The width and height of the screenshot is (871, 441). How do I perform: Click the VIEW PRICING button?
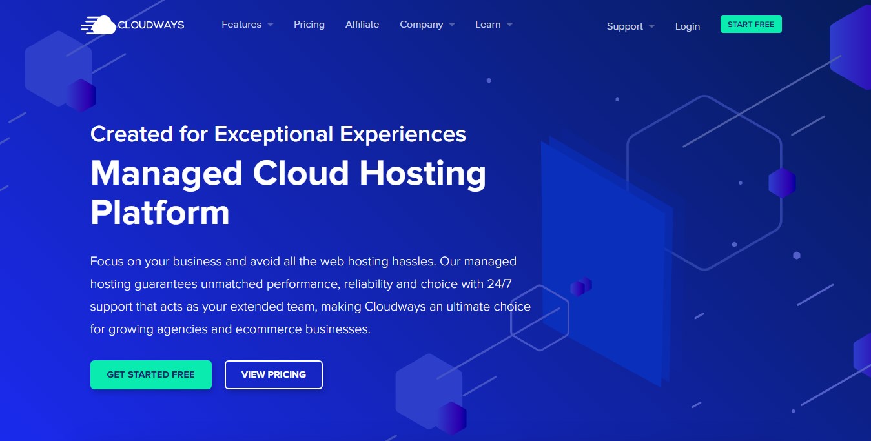[274, 374]
